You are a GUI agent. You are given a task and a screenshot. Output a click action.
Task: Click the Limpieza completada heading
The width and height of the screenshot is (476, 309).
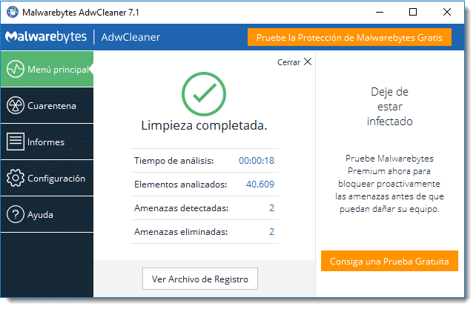[204, 125]
